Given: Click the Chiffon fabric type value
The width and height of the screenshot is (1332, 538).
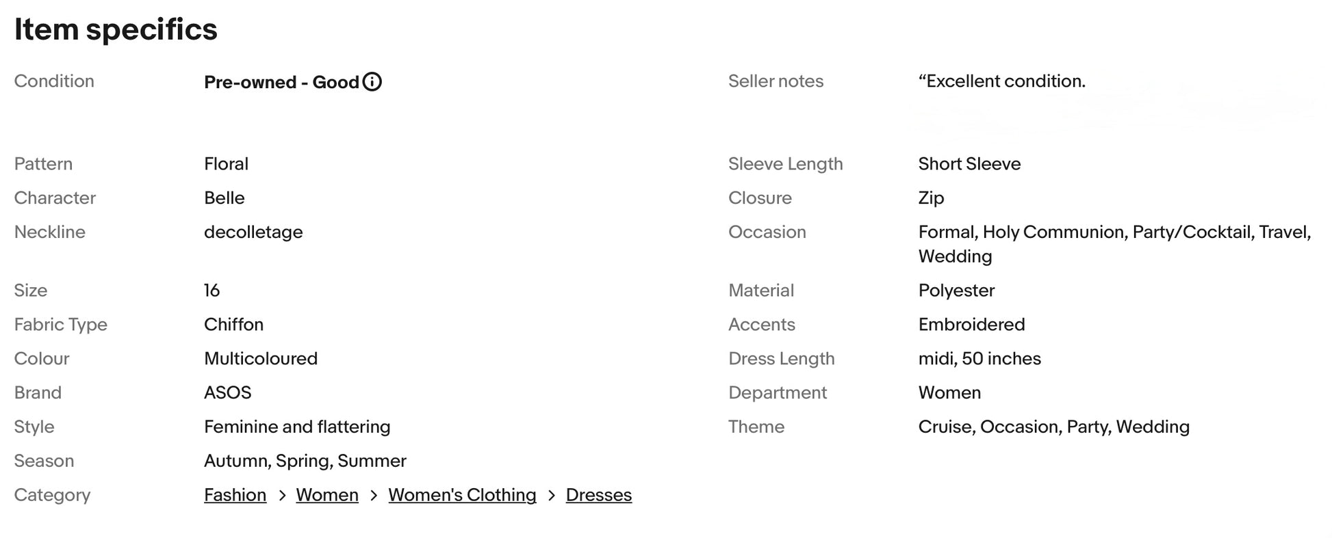Looking at the screenshot, I should click(x=233, y=325).
